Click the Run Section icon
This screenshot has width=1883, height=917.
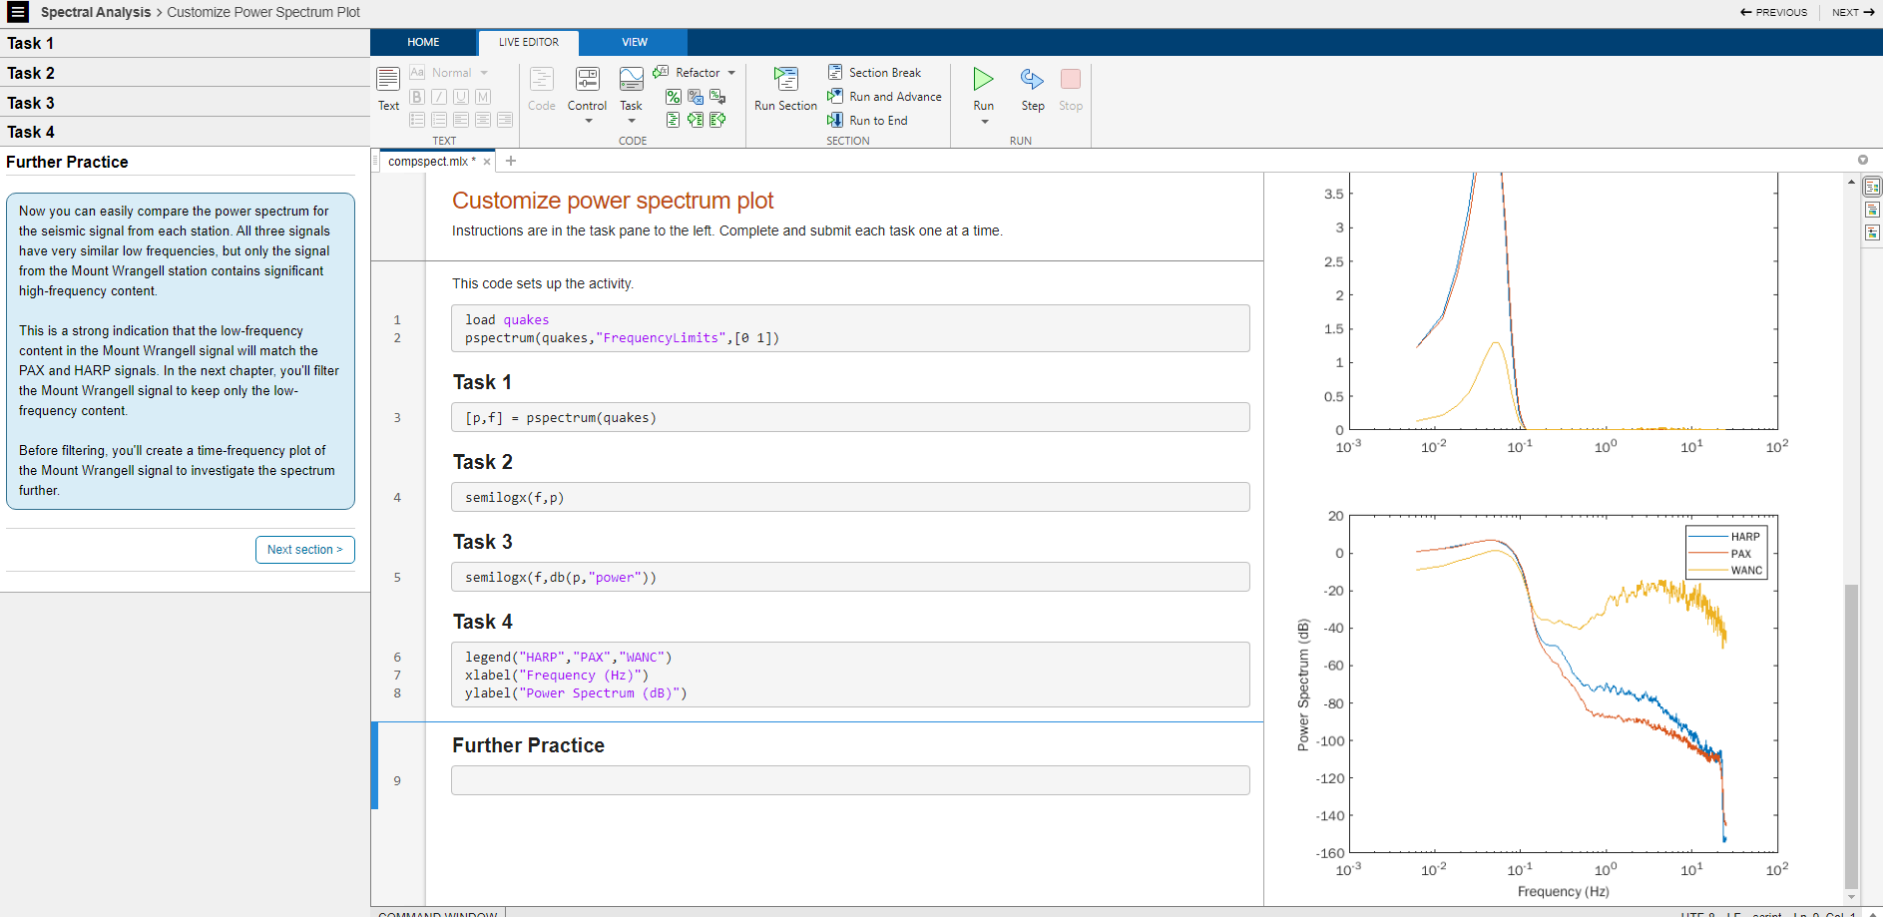[785, 80]
